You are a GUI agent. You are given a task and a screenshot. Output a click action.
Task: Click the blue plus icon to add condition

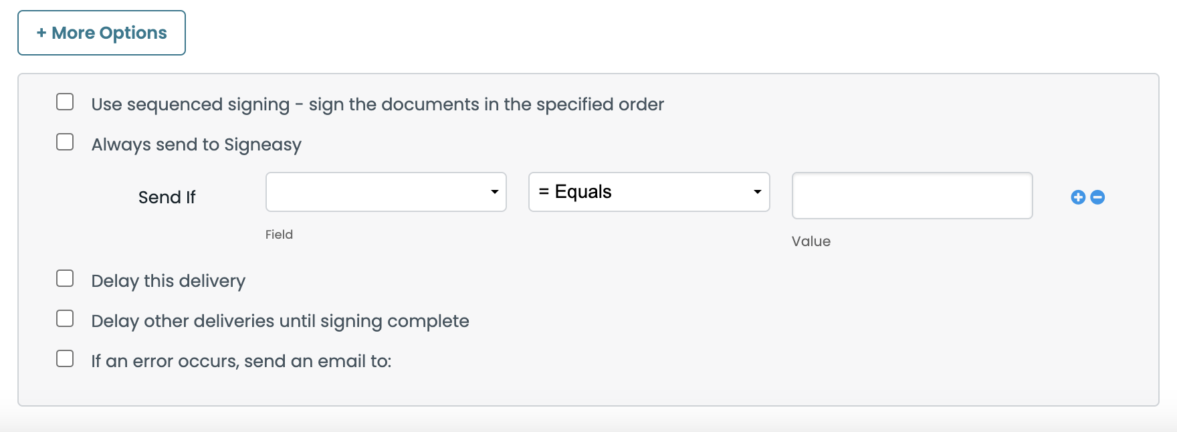coord(1078,197)
